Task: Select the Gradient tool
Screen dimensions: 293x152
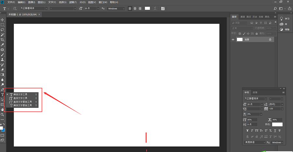Action: [2, 75]
